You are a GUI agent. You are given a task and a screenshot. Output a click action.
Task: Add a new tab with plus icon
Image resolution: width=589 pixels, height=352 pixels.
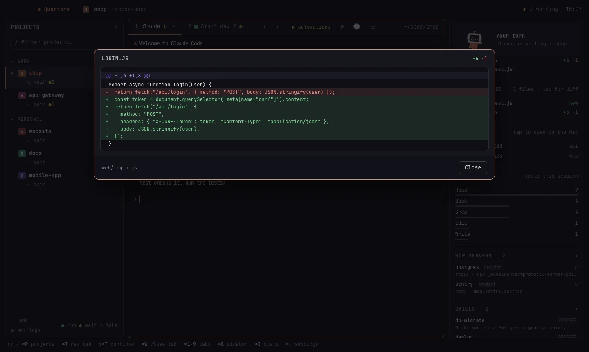pyautogui.click(x=264, y=27)
